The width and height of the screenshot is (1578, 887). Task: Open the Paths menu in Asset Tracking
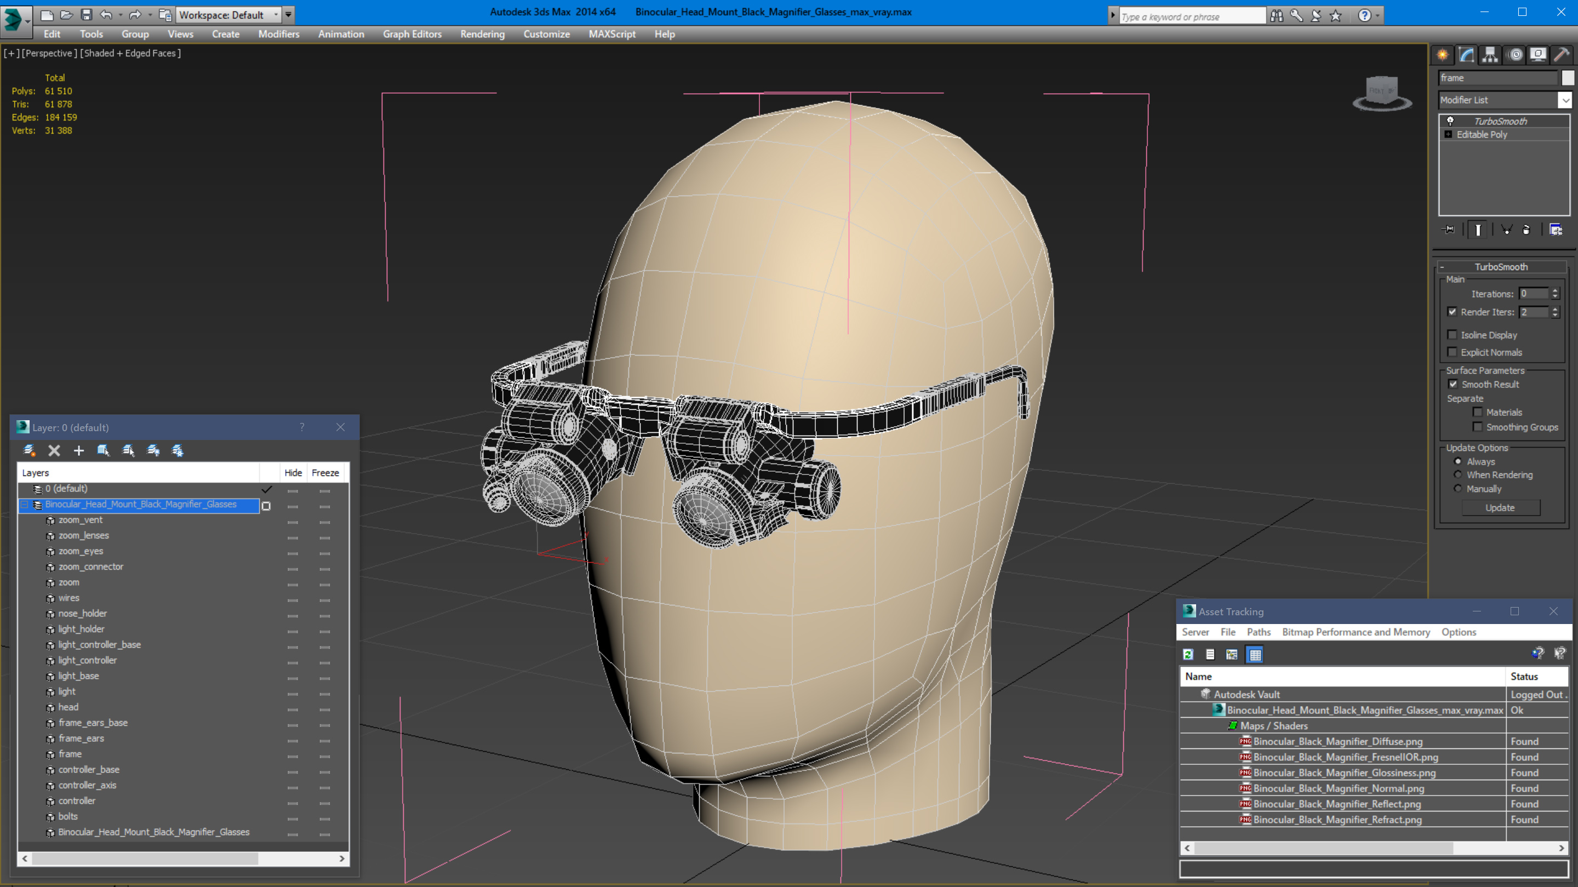(1258, 632)
